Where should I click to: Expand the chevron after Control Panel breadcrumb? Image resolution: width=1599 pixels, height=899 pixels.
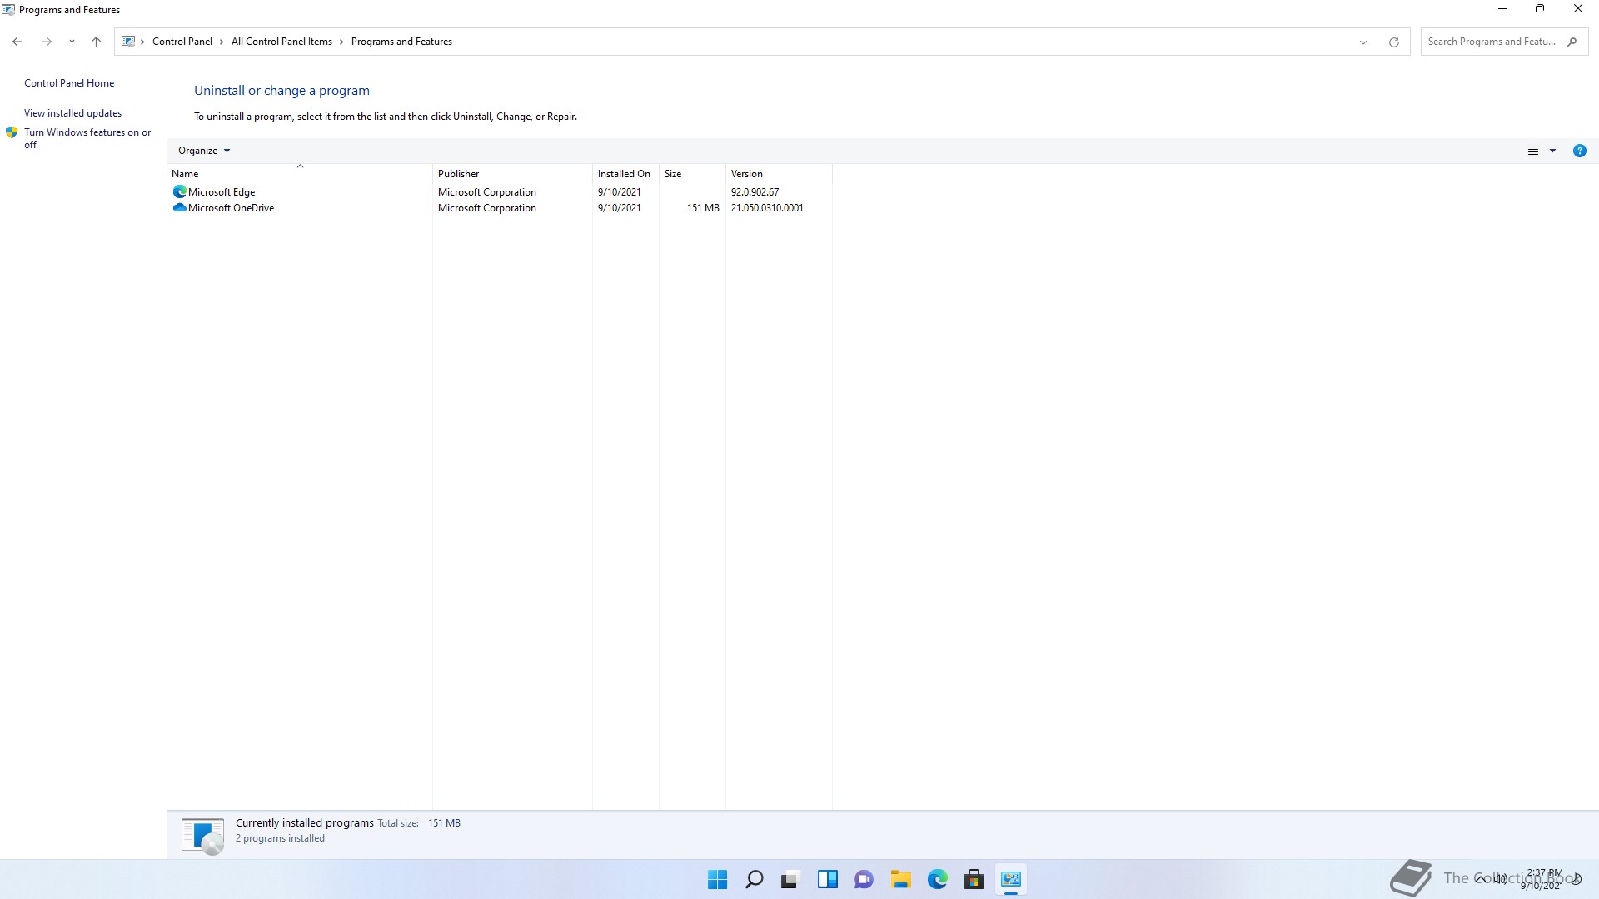point(222,42)
